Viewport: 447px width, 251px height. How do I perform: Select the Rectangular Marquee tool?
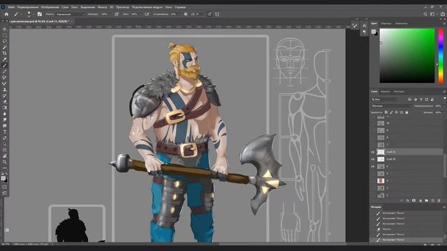tap(5, 36)
